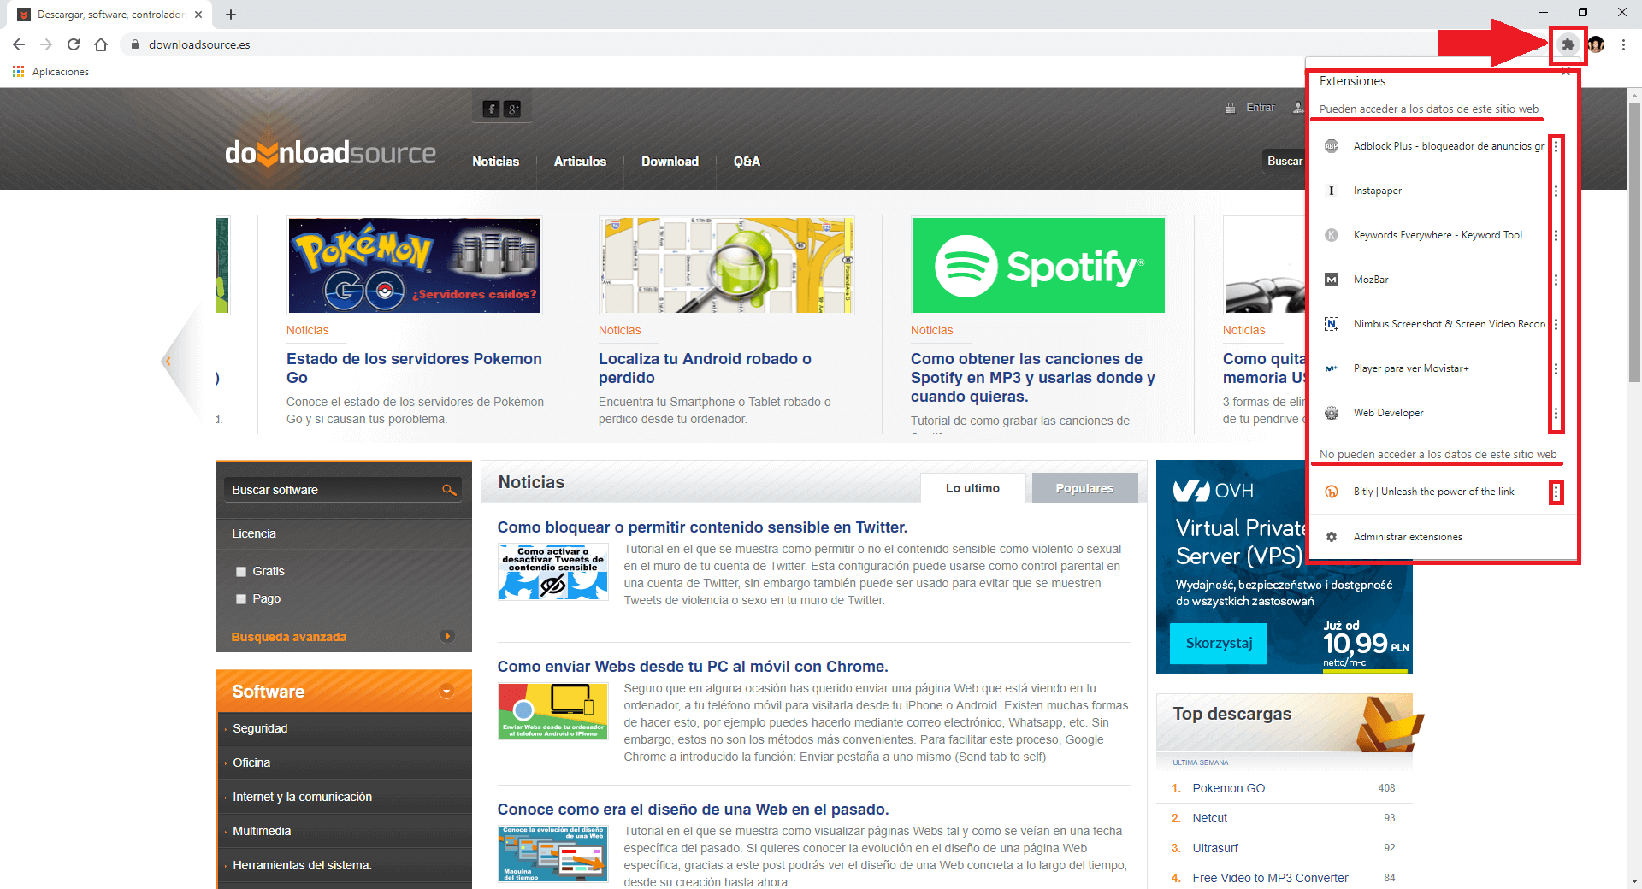
Task: Click Administrar extensiones
Action: point(1407,537)
